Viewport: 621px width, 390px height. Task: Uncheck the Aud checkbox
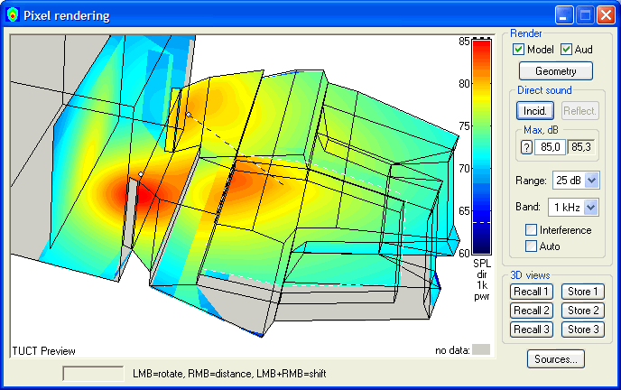point(567,50)
